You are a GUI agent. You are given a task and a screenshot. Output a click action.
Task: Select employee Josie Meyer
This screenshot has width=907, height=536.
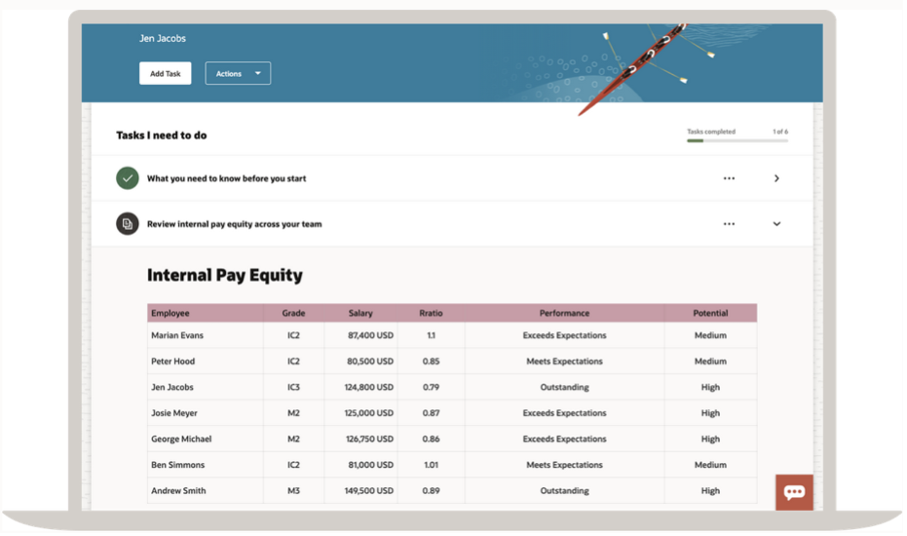point(174,413)
